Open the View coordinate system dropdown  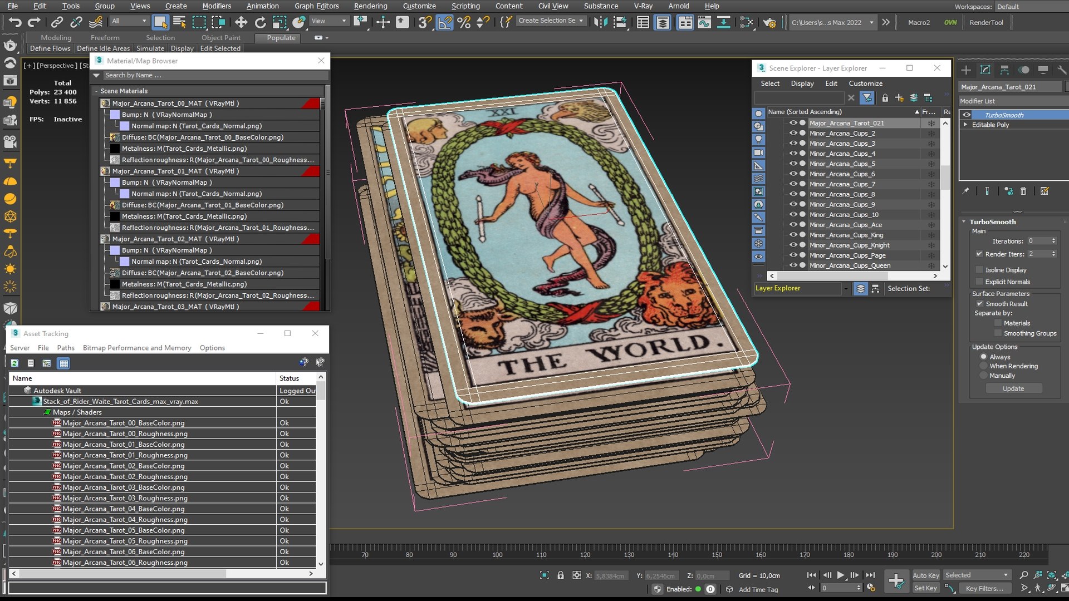click(329, 21)
